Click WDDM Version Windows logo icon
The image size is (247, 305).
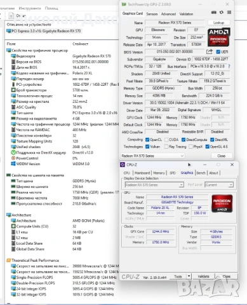pos(13,164)
